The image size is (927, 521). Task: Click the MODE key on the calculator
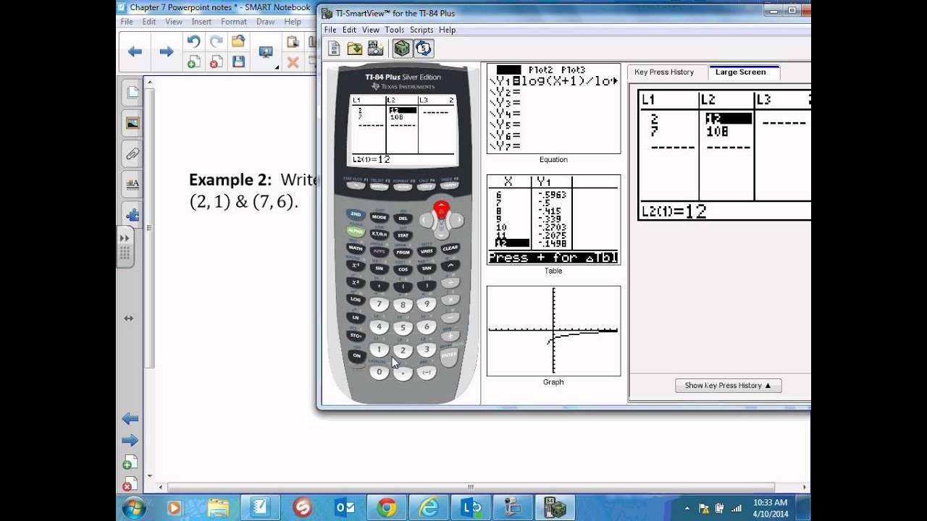(379, 217)
